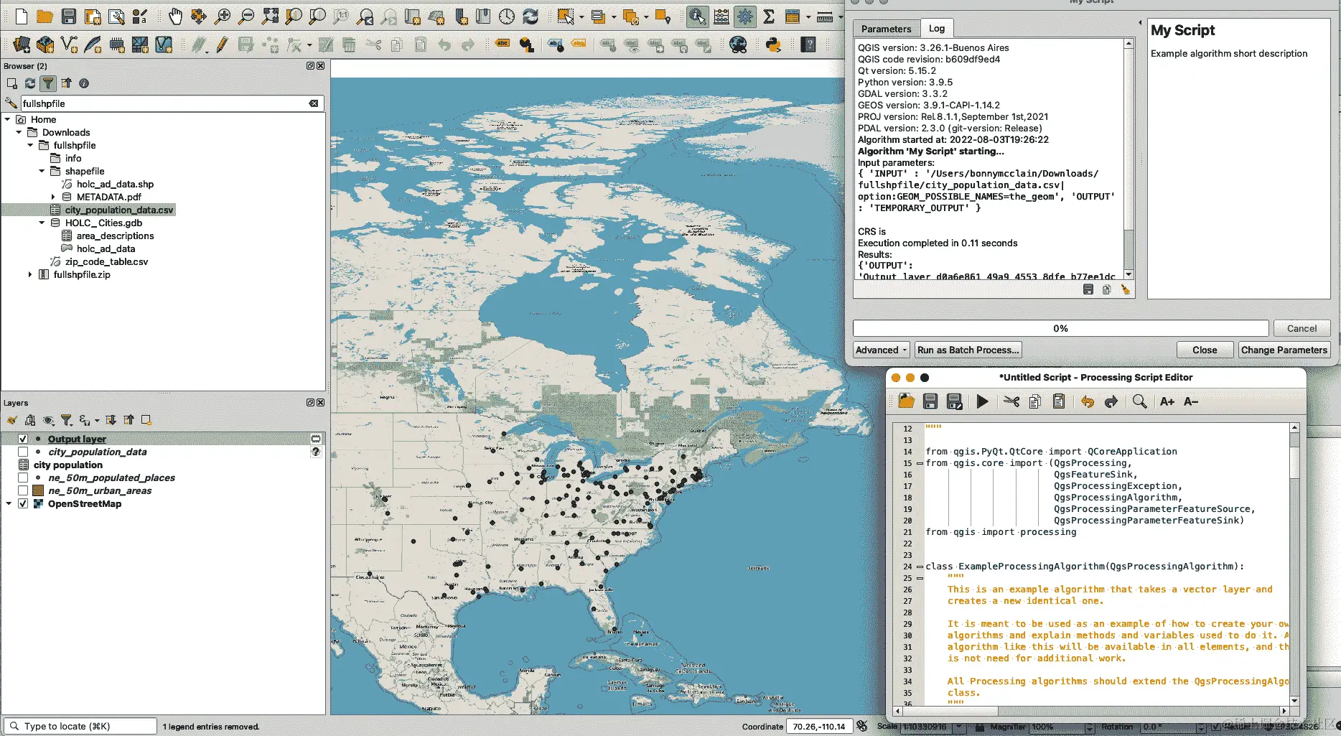Cancel the running algorithm
Screen dimensions: 1341x736
click(x=1302, y=328)
